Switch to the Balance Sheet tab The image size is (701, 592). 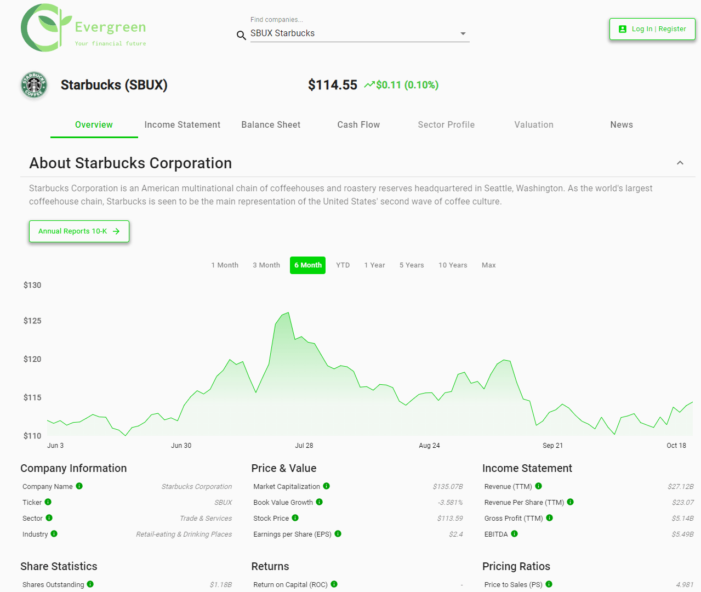pyautogui.click(x=271, y=125)
